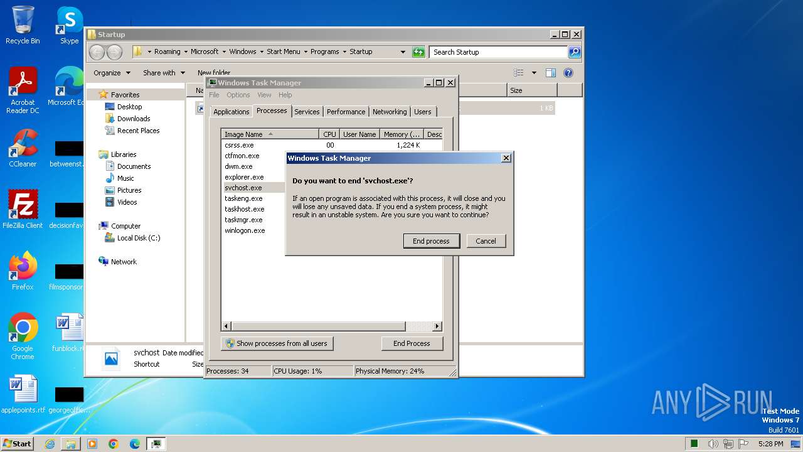This screenshot has height=452, width=803.
Task: Sort by Image Name column header
Action: (x=270, y=134)
